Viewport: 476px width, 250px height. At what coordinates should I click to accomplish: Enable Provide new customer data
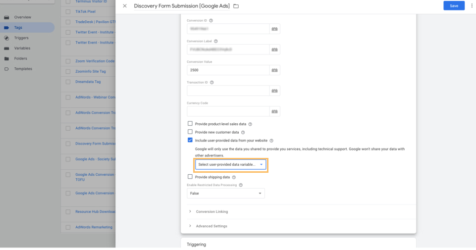(x=190, y=132)
